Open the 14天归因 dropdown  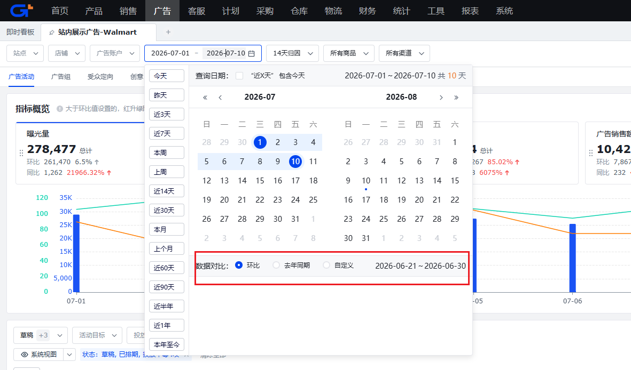tap(293, 53)
